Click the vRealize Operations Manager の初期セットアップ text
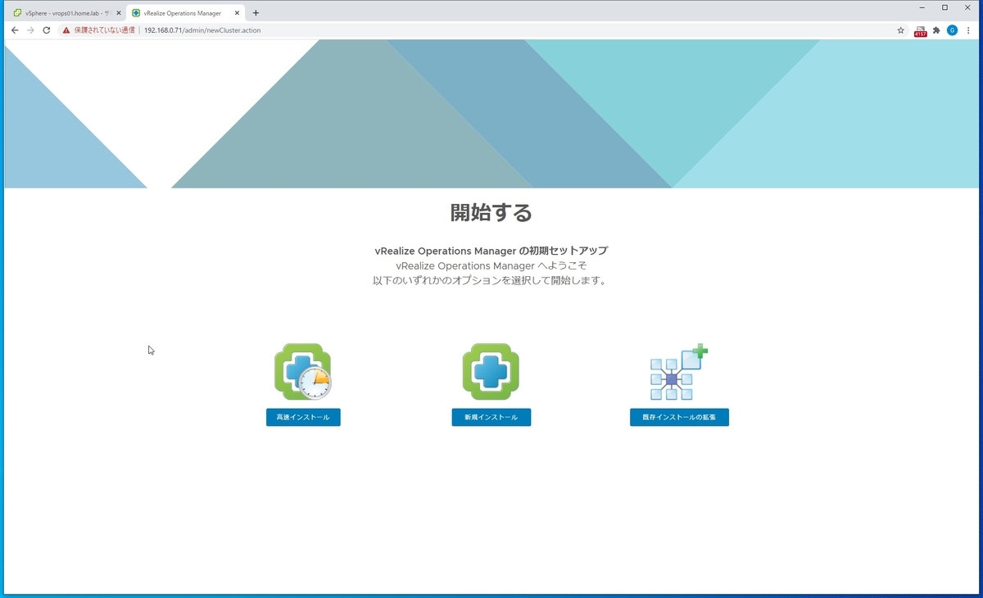The image size is (983, 598). point(491,251)
